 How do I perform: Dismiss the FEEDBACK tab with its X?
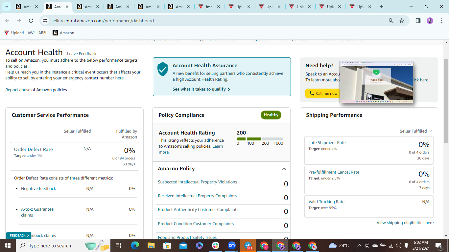[x=28, y=236]
